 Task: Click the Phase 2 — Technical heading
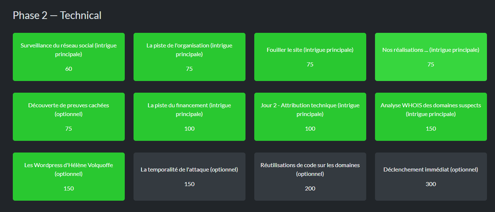[x=57, y=15]
